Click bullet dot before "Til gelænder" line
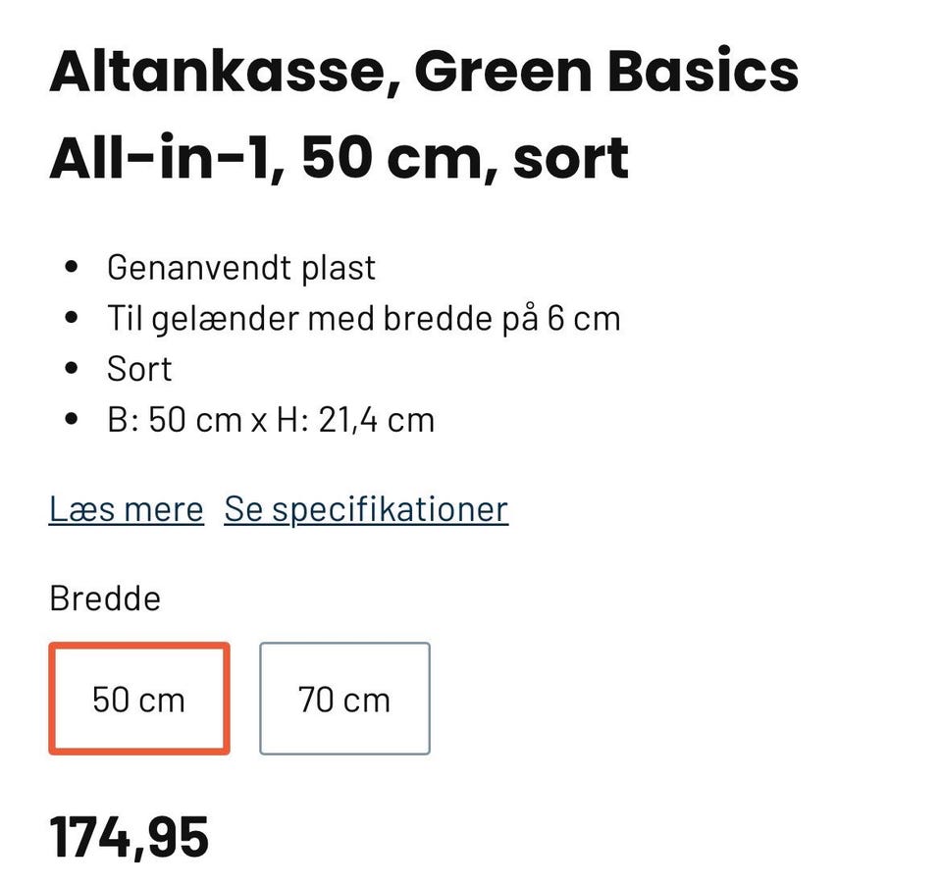Viewport: 942px width, 885px height. click(x=70, y=319)
